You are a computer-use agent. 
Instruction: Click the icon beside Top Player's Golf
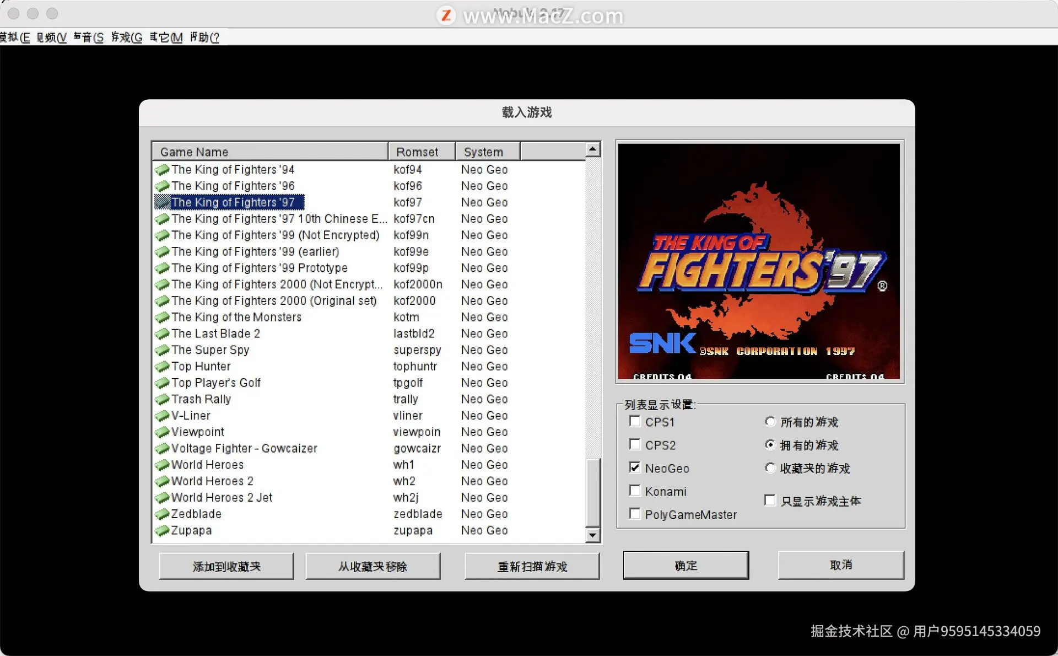pyautogui.click(x=162, y=383)
